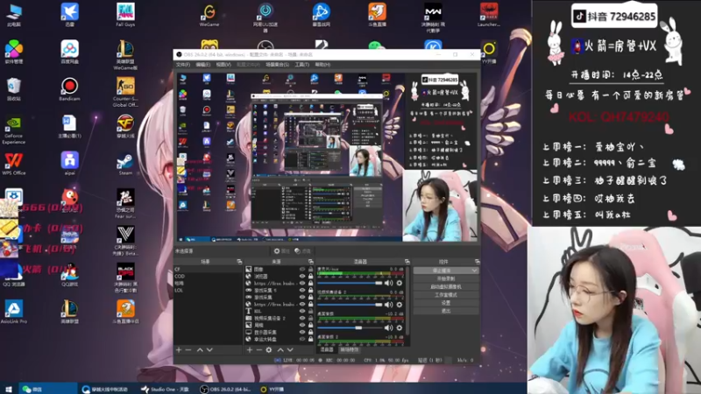Open the 编辑(E) menu

(203, 65)
